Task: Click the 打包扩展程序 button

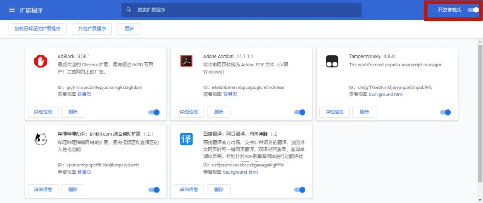Action: point(92,29)
